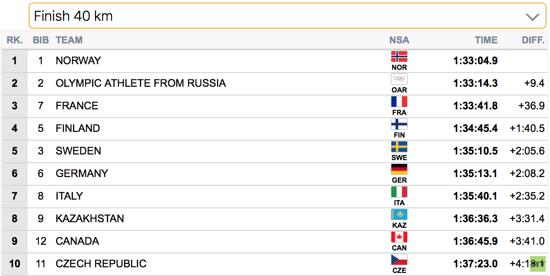Select the CZECH REPUBLIC team name
Viewport: 550px width, 276px height.
[x=101, y=264]
